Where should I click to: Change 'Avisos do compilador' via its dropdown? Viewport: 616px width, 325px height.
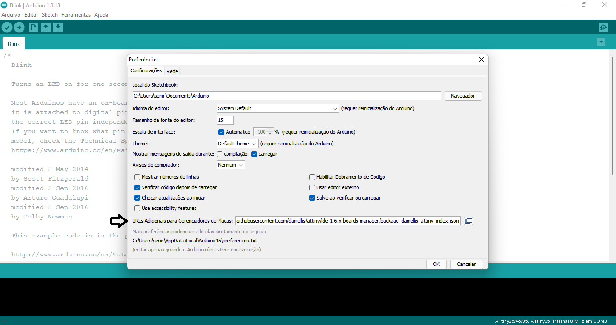pos(231,165)
